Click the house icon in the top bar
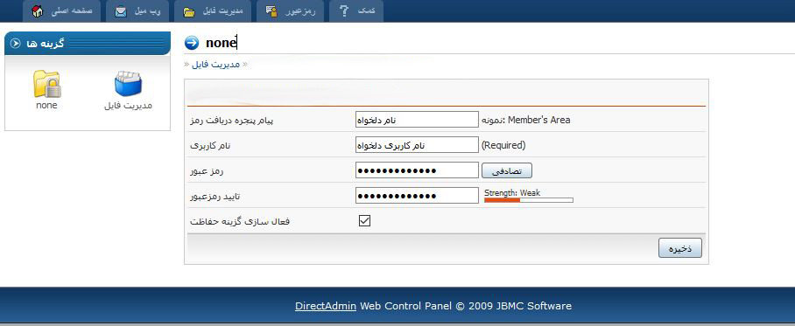 point(38,11)
